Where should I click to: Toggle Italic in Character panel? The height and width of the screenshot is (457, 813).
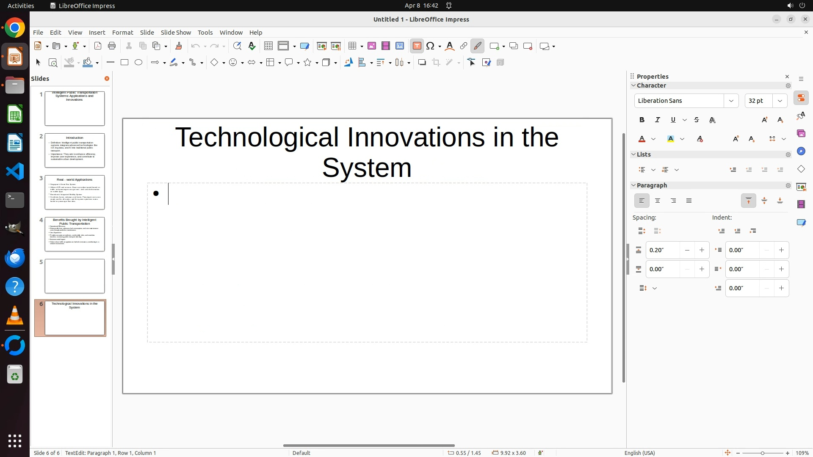pyautogui.click(x=658, y=120)
